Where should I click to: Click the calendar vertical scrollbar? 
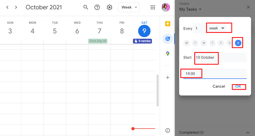click(x=158, y=91)
